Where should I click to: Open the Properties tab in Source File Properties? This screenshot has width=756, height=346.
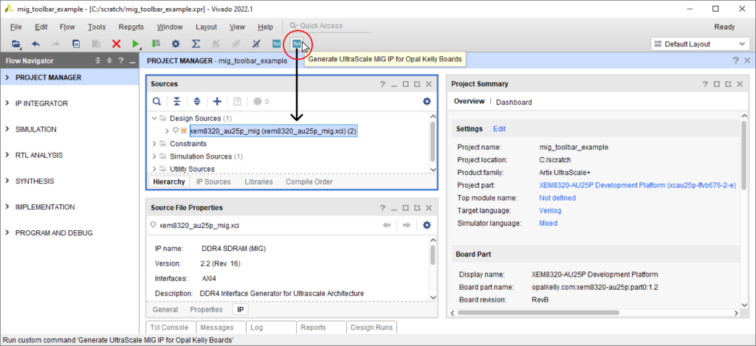coord(207,309)
